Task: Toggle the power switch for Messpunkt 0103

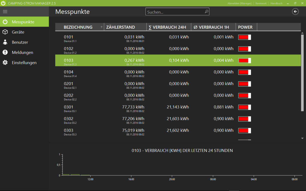Action: 244,61
